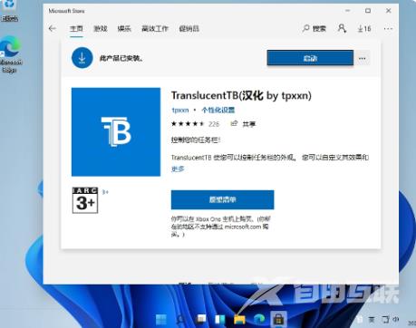Image resolution: width=416 pixels, height=328 pixels.
Task: Open the tpxxn publisher link
Action: 180,110
